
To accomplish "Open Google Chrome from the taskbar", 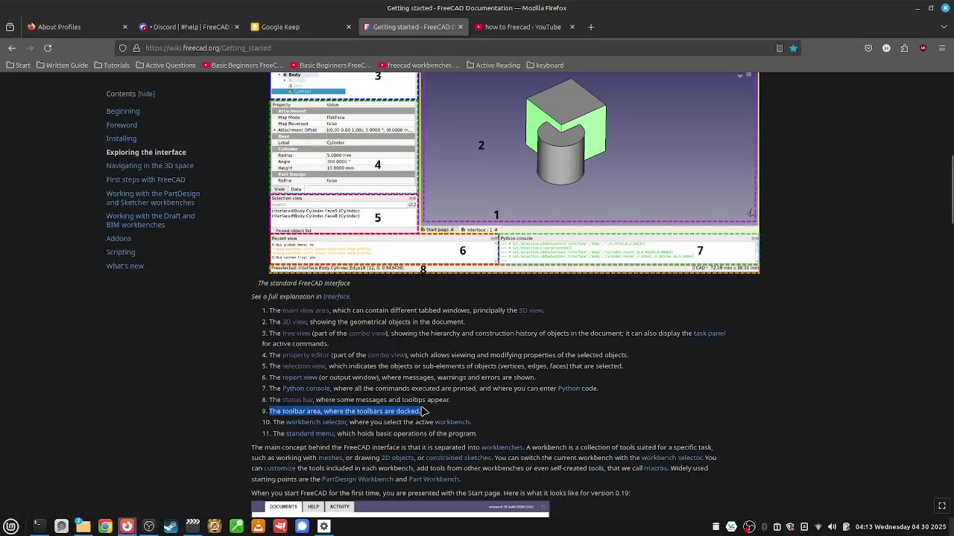I will [105, 526].
